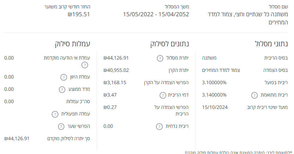Click the monthly repayment amount ₪195.51
The height and width of the screenshot is (154, 294).
(79, 14)
